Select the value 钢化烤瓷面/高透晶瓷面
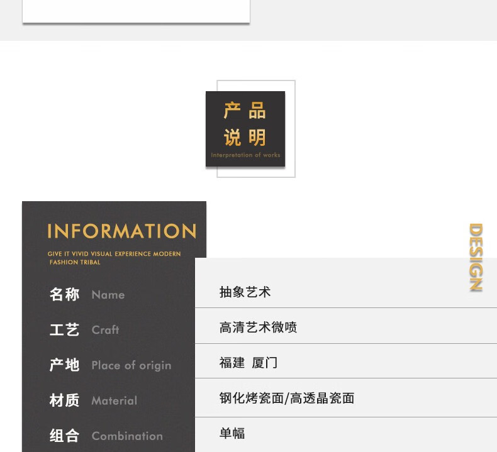The width and height of the screenshot is (497, 452). [287, 398]
